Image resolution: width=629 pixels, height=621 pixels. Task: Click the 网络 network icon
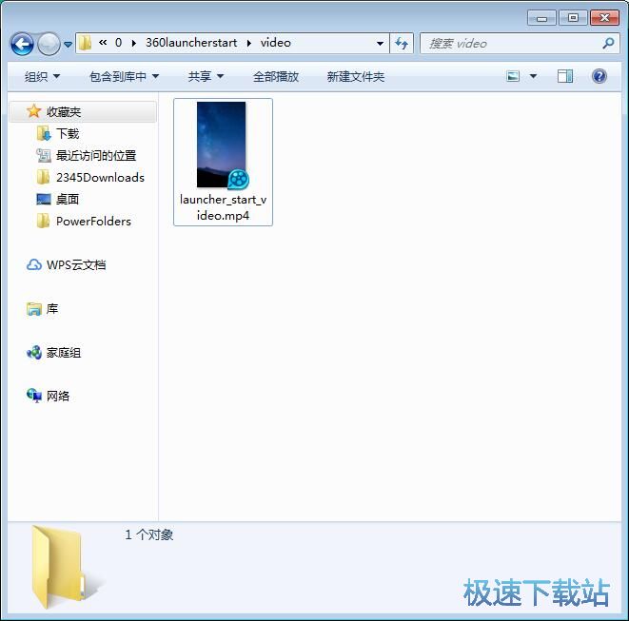34,396
